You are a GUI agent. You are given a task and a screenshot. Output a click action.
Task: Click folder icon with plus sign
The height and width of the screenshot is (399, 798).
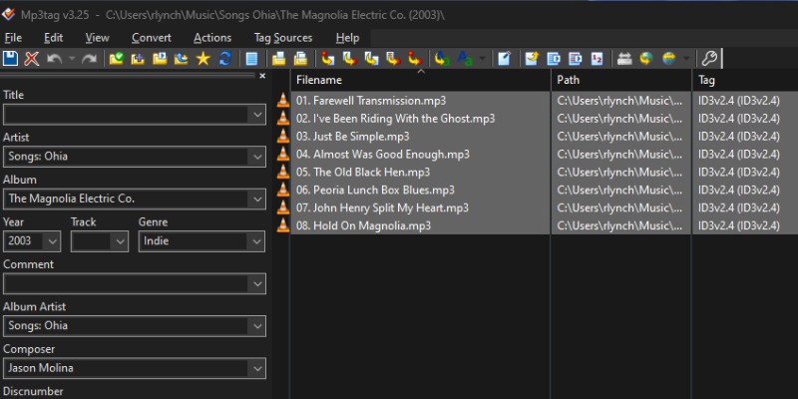(x=138, y=59)
